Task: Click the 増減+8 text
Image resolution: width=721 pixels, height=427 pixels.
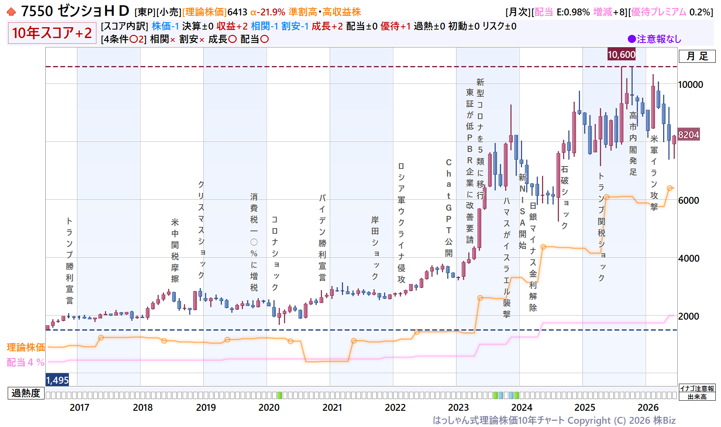Action: (x=610, y=12)
